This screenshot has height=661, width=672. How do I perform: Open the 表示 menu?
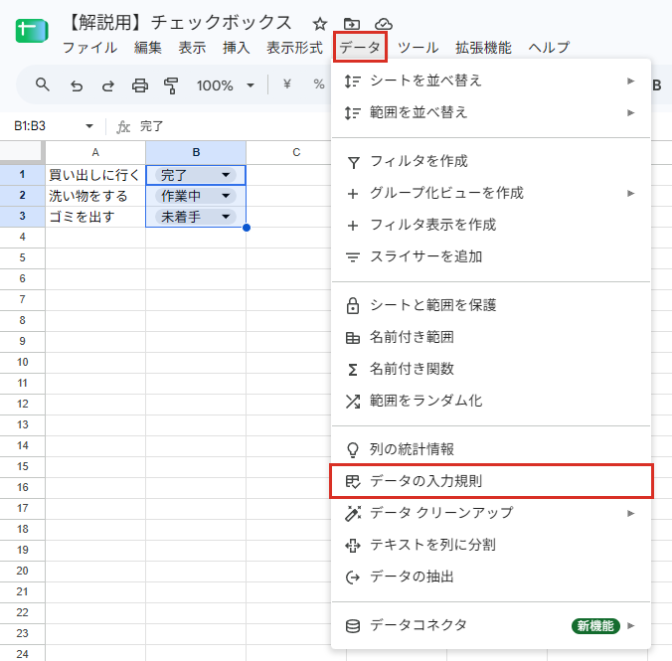coord(192,48)
